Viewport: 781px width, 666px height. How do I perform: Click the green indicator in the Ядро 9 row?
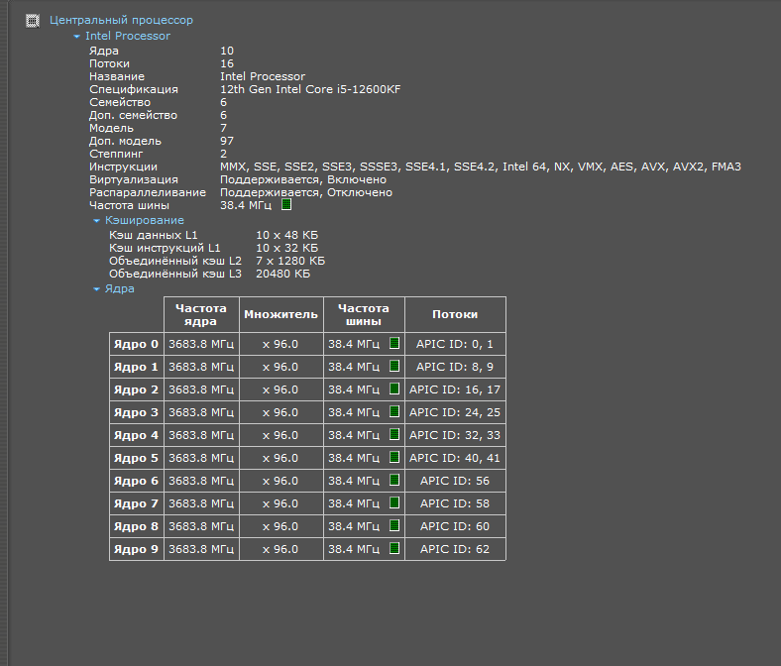393,549
